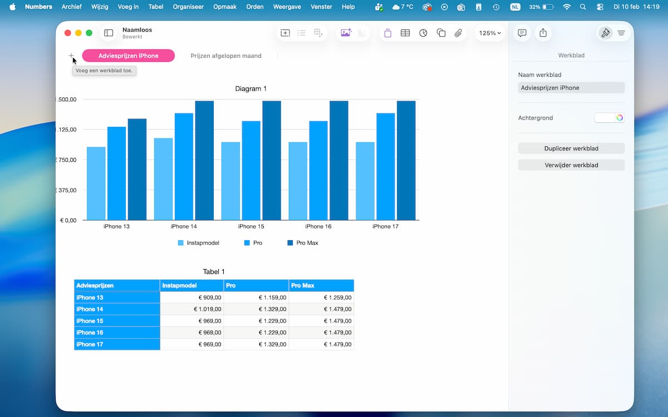Open the Achtergrond color well dropdown

click(605, 118)
